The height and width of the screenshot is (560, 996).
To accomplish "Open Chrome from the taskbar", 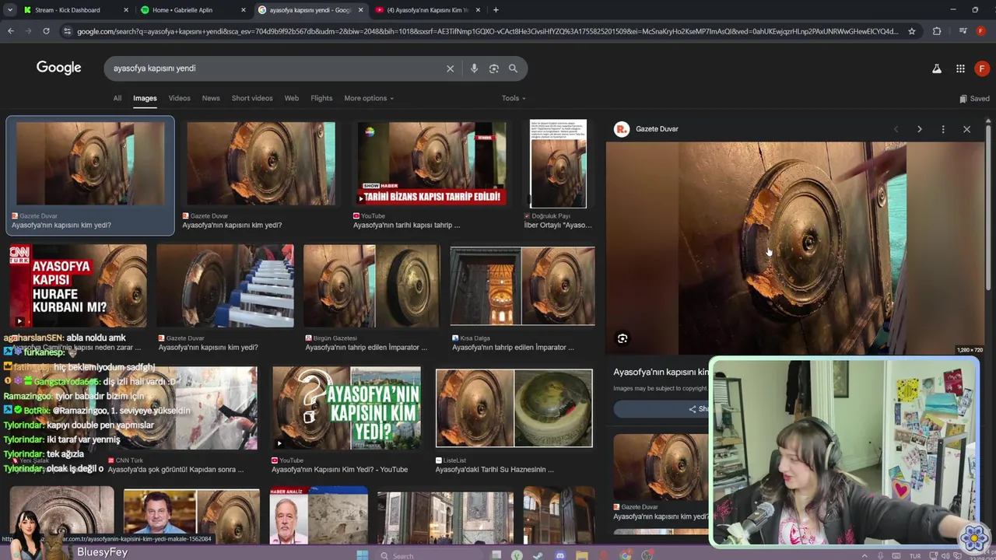I will (x=625, y=555).
